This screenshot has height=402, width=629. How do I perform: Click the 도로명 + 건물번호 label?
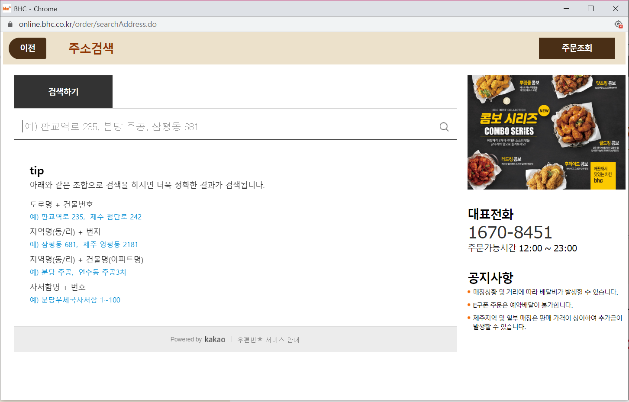[61, 204]
